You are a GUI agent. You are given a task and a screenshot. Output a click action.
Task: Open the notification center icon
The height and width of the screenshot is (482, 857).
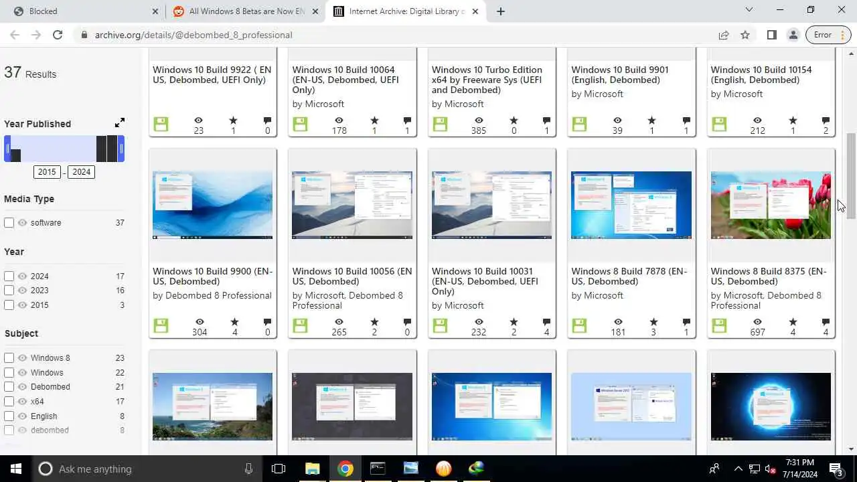836,469
